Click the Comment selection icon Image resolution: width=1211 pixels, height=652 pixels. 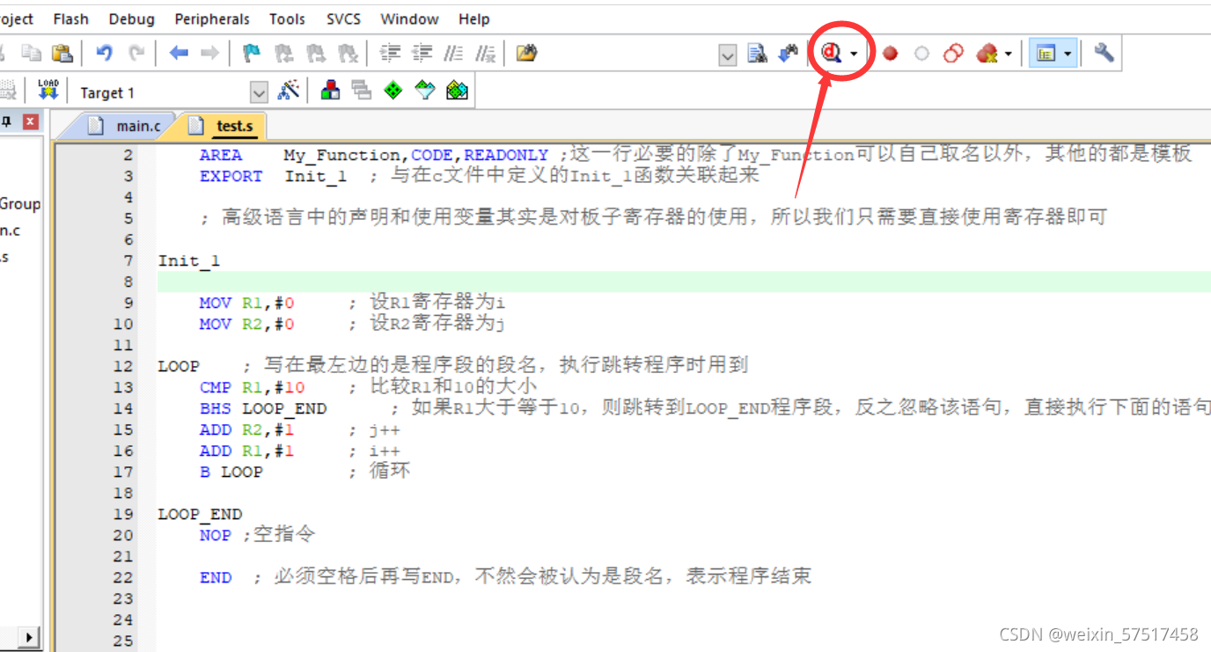point(453,54)
